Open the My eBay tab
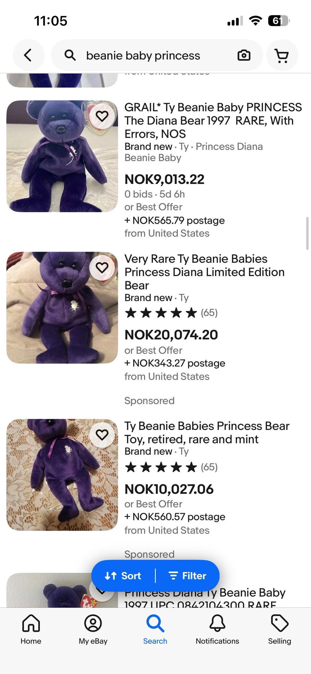This screenshot has width=311, height=674. tap(93, 629)
